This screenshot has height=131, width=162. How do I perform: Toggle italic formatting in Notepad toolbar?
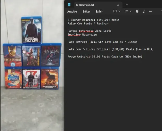tap(144, 11)
